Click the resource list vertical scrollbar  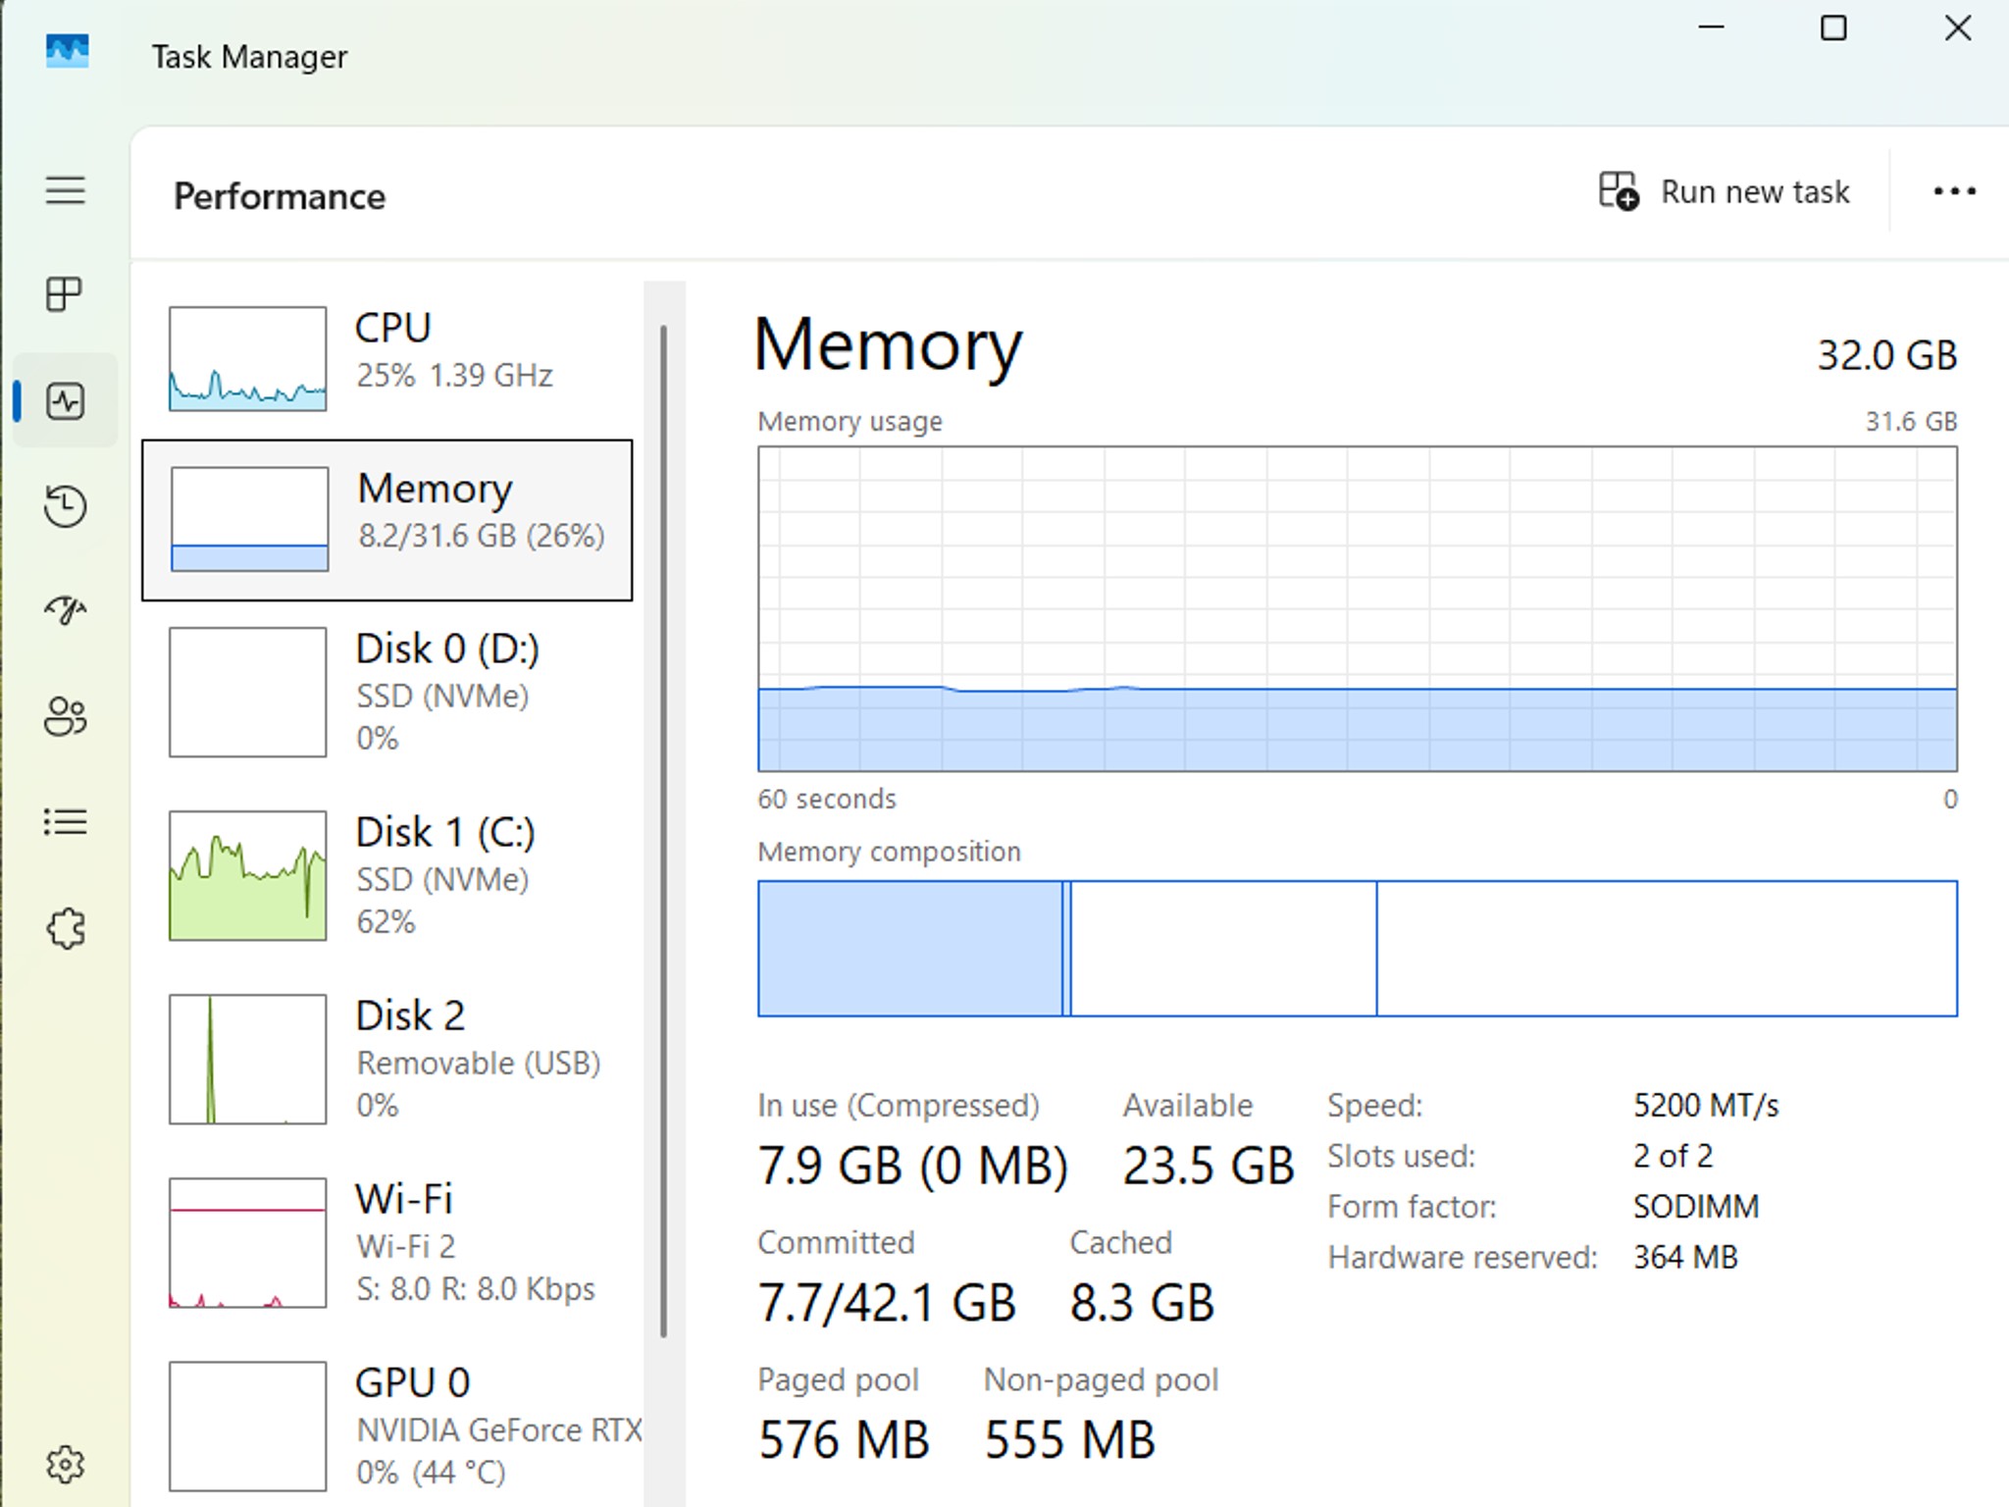(x=664, y=830)
